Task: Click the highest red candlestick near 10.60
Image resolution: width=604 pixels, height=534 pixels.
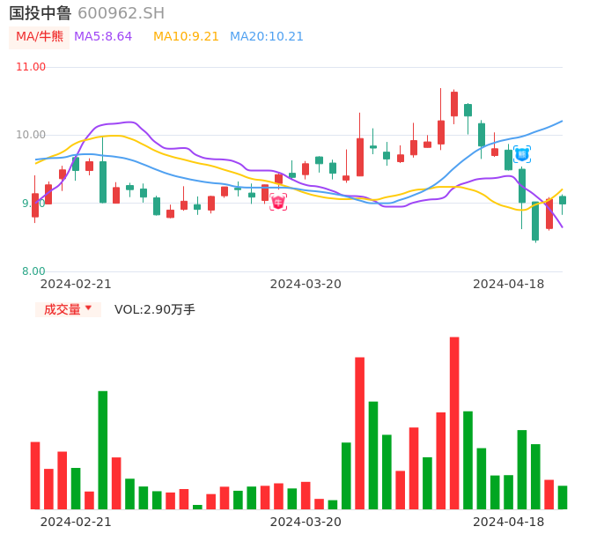Action: pyautogui.click(x=454, y=104)
